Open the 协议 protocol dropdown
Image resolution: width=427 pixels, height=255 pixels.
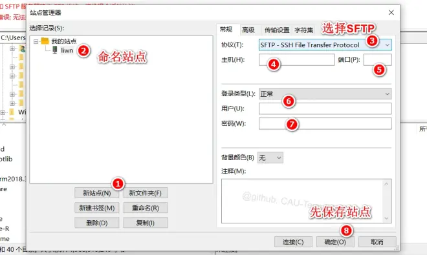pos(325,45)
